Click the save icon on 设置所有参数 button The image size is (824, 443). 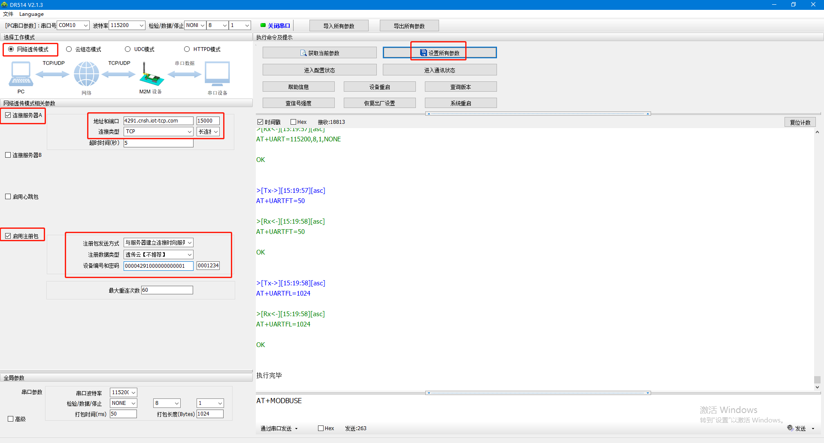(424, 53)
